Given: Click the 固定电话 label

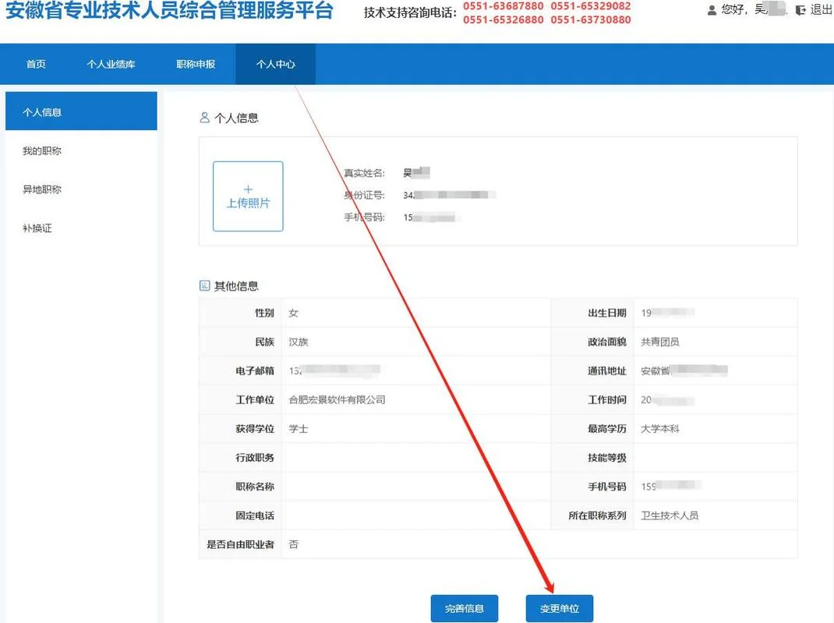Looking at the screenshot, I should pos(255,515).
